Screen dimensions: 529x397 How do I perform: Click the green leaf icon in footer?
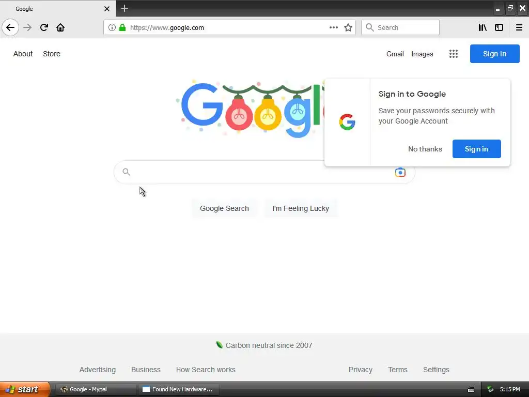tap(219, 345)
